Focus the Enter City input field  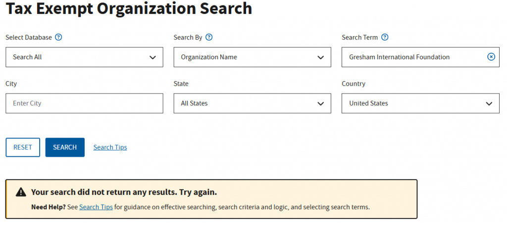(x=84, y=103)
